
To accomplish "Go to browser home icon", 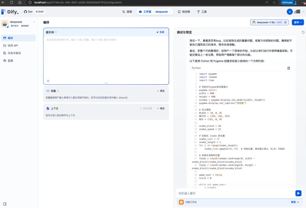I will [x=20, y=3].
